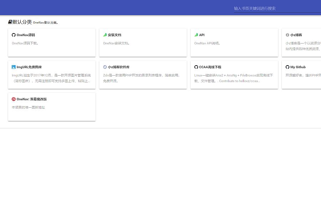Click the description text OneNav安装文档。
The height and width of the screenshot is (214, 321).
click(116, 43)
